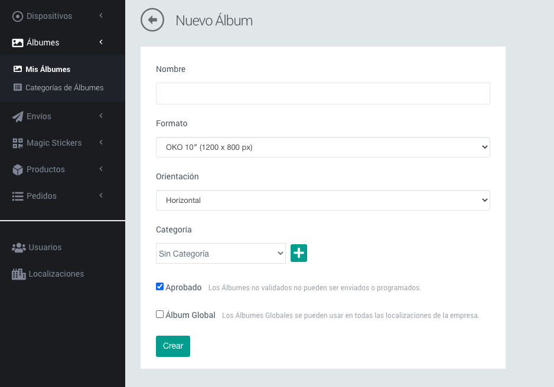Image resolution: width=554 pixels, height=387 pixels.
Task: Open the Productos sidebar label
Action: click(45, 169)
